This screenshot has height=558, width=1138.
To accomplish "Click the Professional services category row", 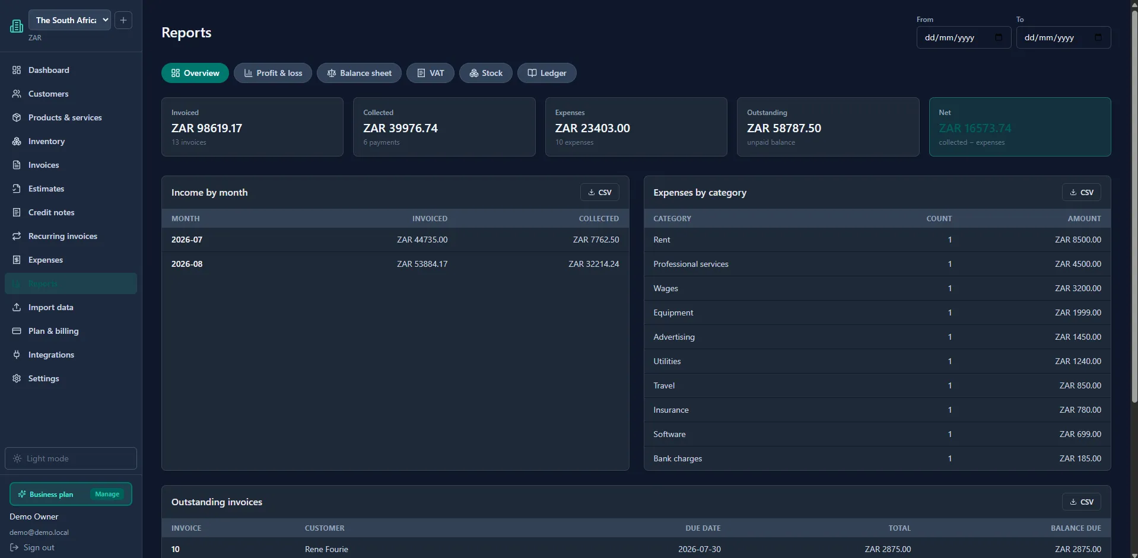I will pos(877,264).
